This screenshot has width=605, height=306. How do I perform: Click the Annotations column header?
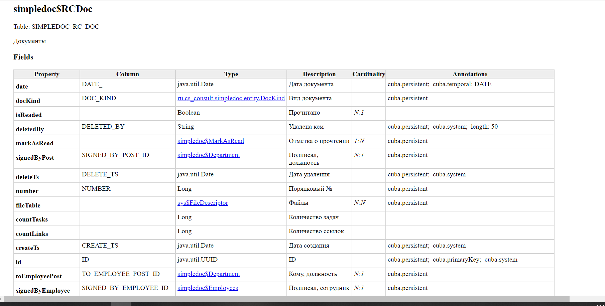470,74
